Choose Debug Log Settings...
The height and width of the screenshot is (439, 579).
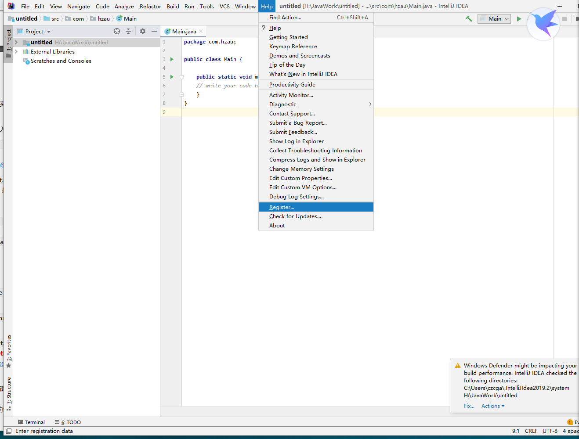316,197
